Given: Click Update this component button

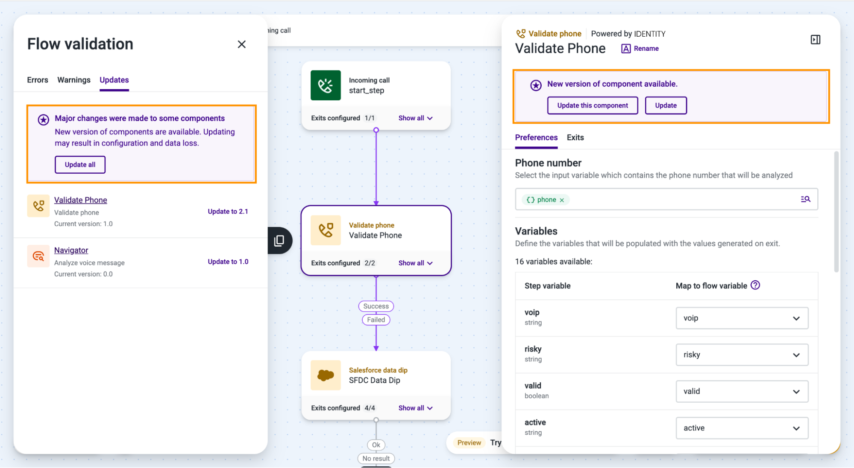Looking at the screenshot, I should click(593, 106).
